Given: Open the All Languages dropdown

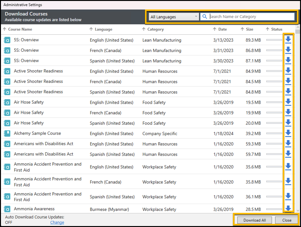Looking at the screenshot, I should click(173, 16).
